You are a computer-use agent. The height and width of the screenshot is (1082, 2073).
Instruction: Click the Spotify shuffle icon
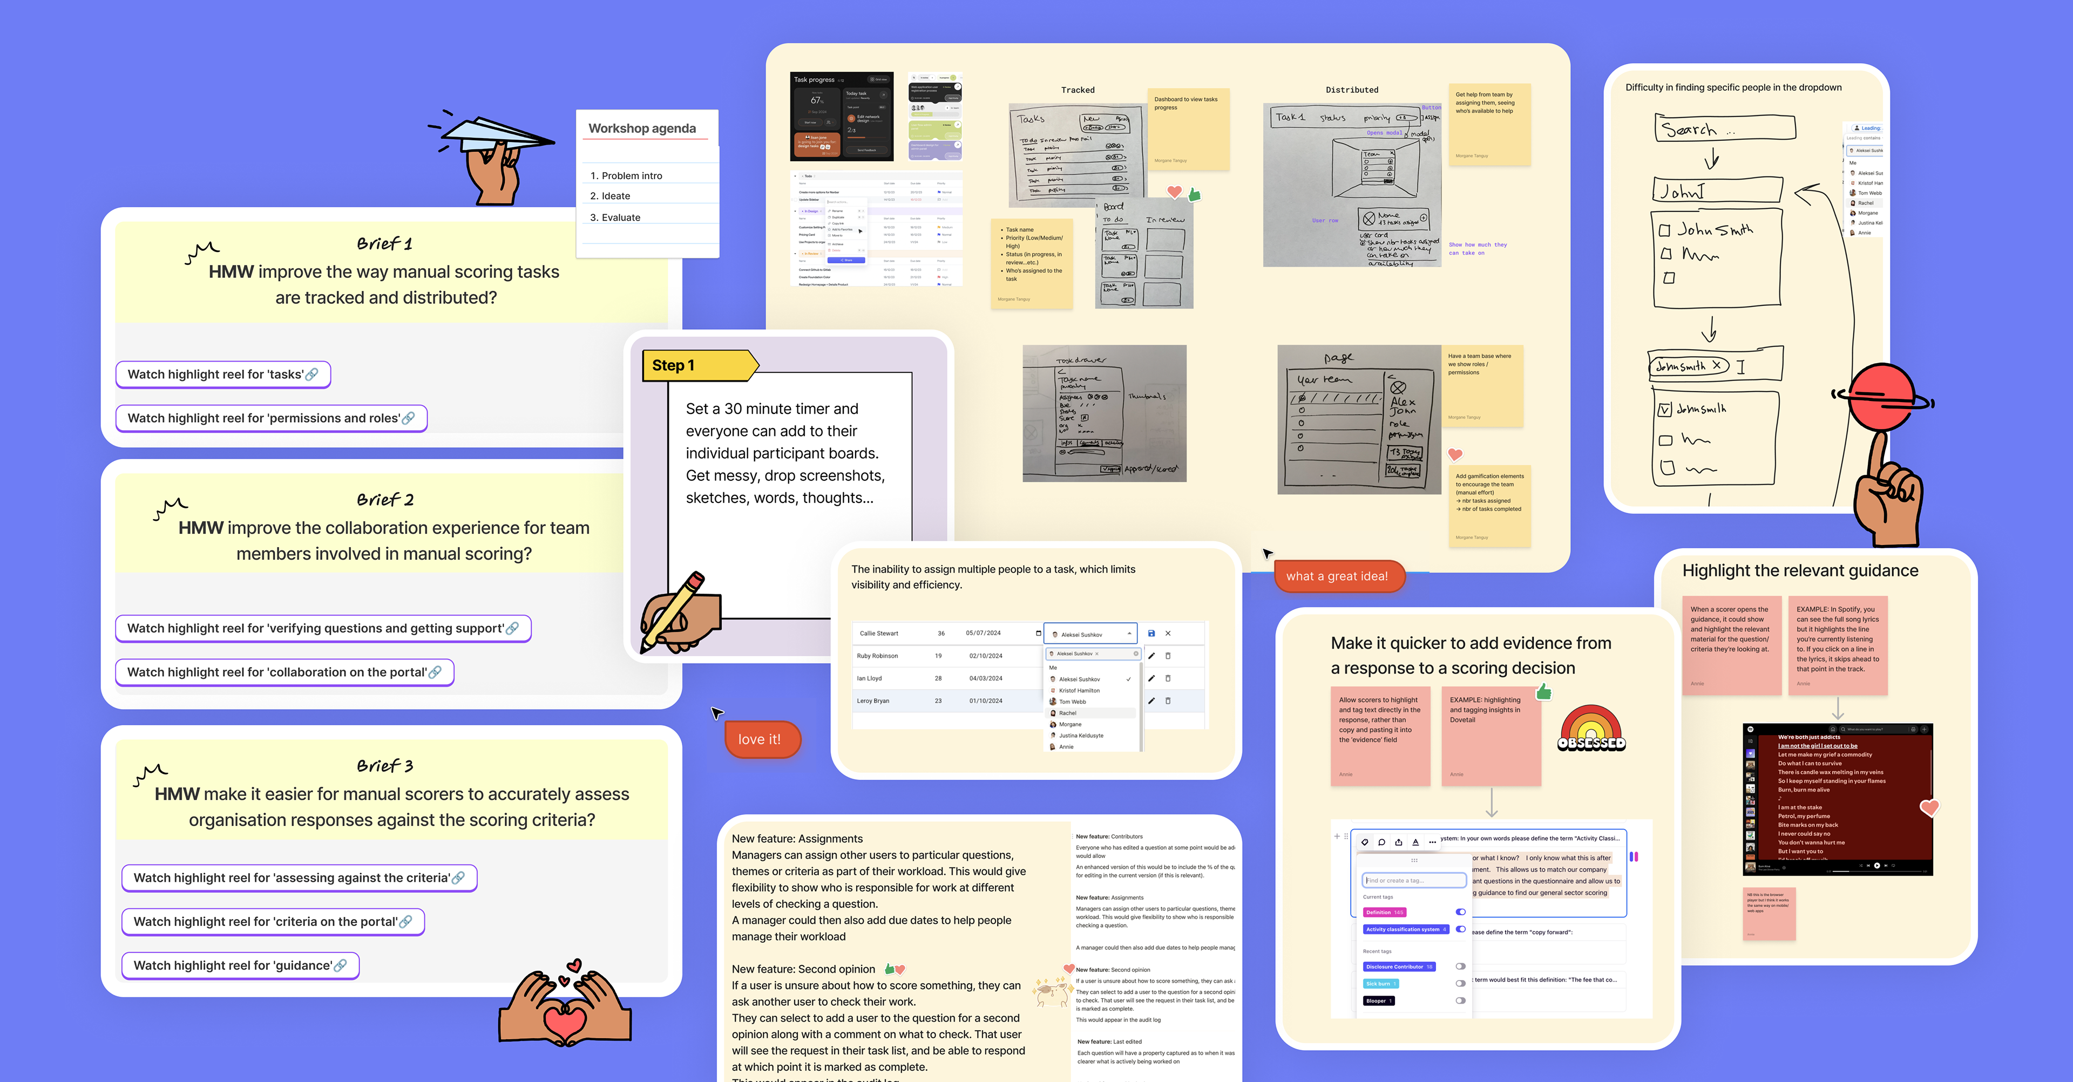point(1861,866)
